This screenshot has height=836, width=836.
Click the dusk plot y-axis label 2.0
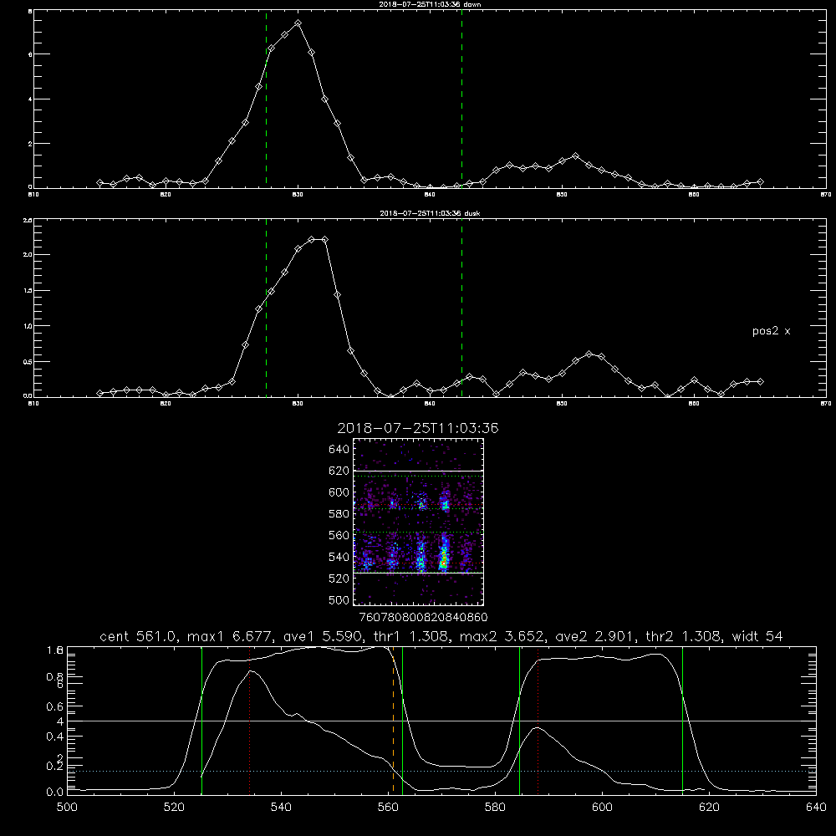28,255
